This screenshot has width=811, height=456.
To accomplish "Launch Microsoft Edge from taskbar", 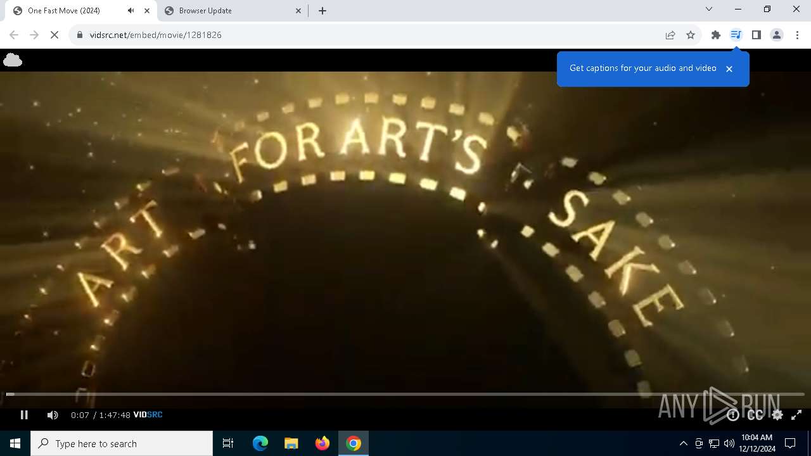I will pyautogui.click(x=260, y=443).
